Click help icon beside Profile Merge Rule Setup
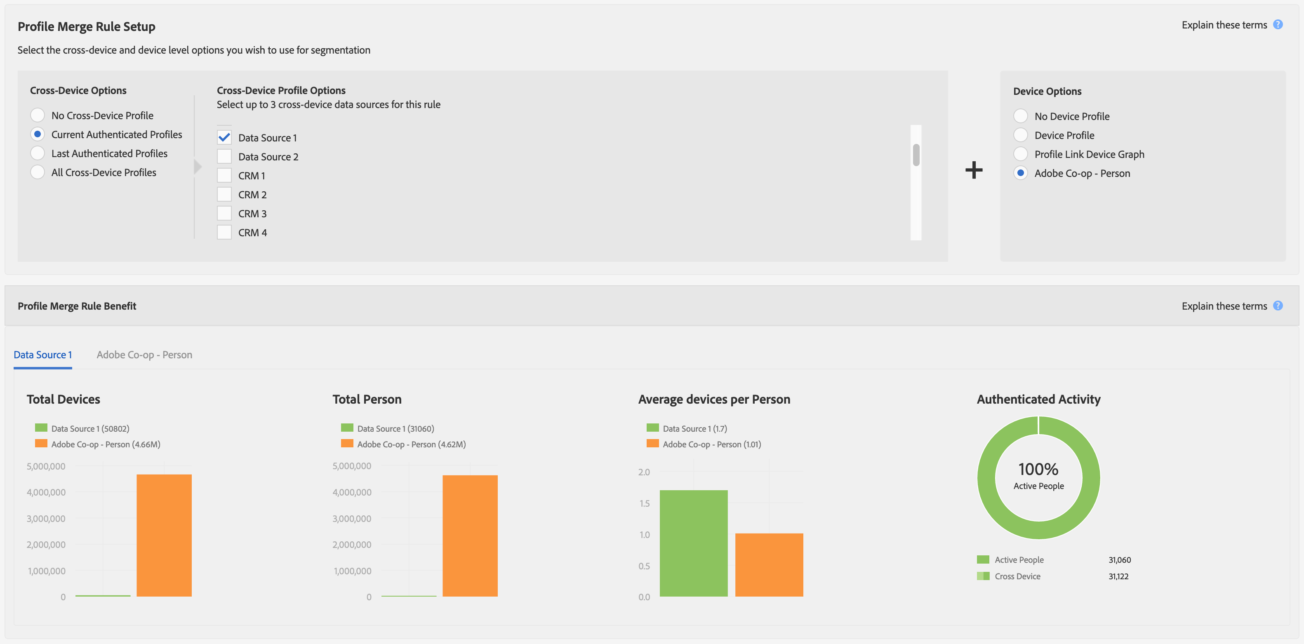The image size is (1304, 644). (1277, 24)
